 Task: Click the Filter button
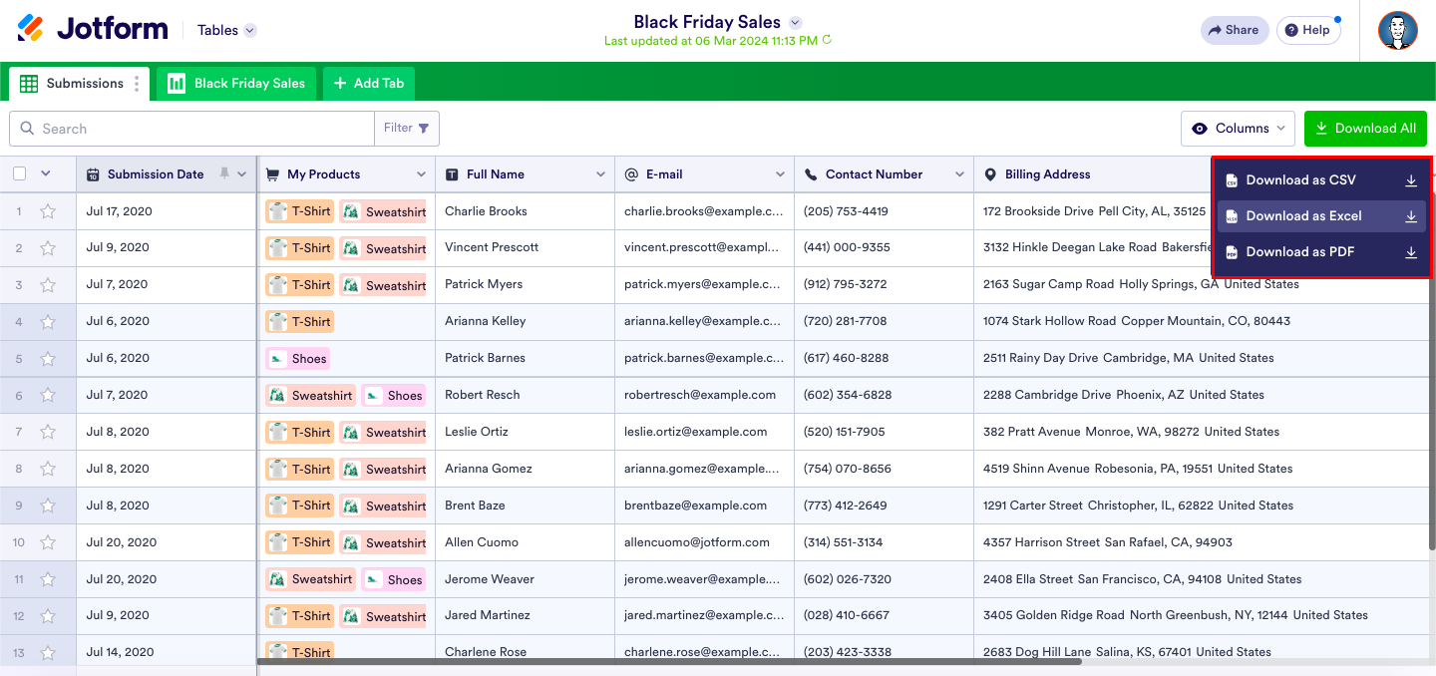click(x=407, y=129)
